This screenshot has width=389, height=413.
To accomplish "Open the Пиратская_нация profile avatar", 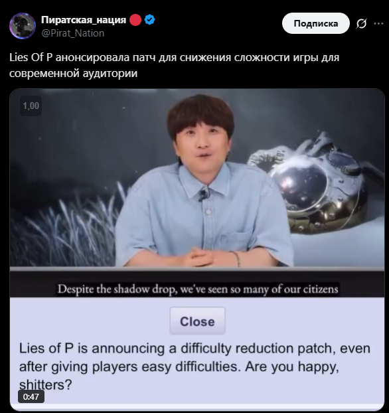I will click(23, 26).
